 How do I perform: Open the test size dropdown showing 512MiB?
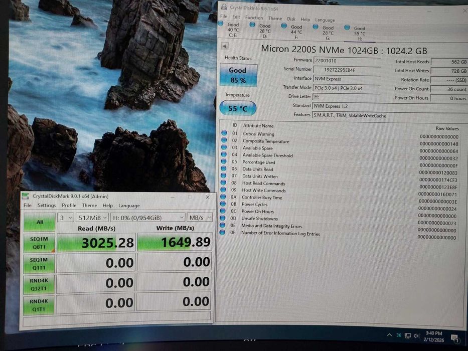(x=92, y=218)
